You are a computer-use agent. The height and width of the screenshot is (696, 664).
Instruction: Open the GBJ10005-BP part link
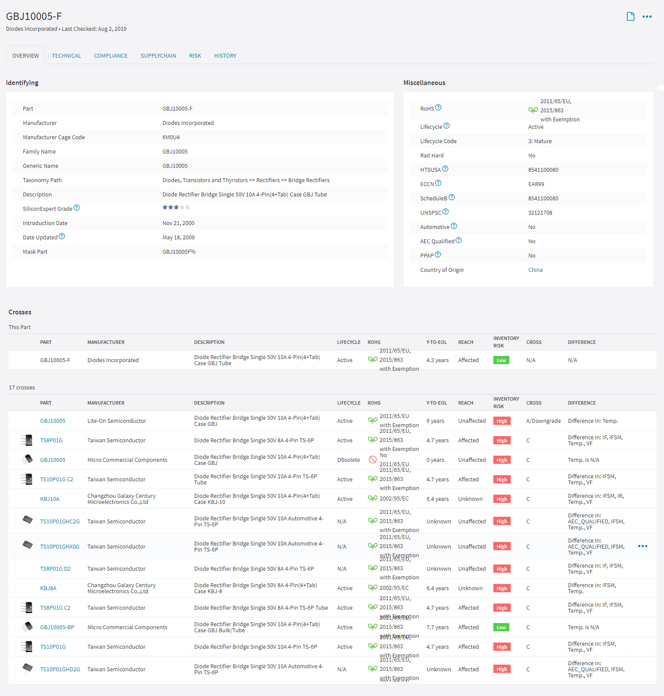(57, 627)
